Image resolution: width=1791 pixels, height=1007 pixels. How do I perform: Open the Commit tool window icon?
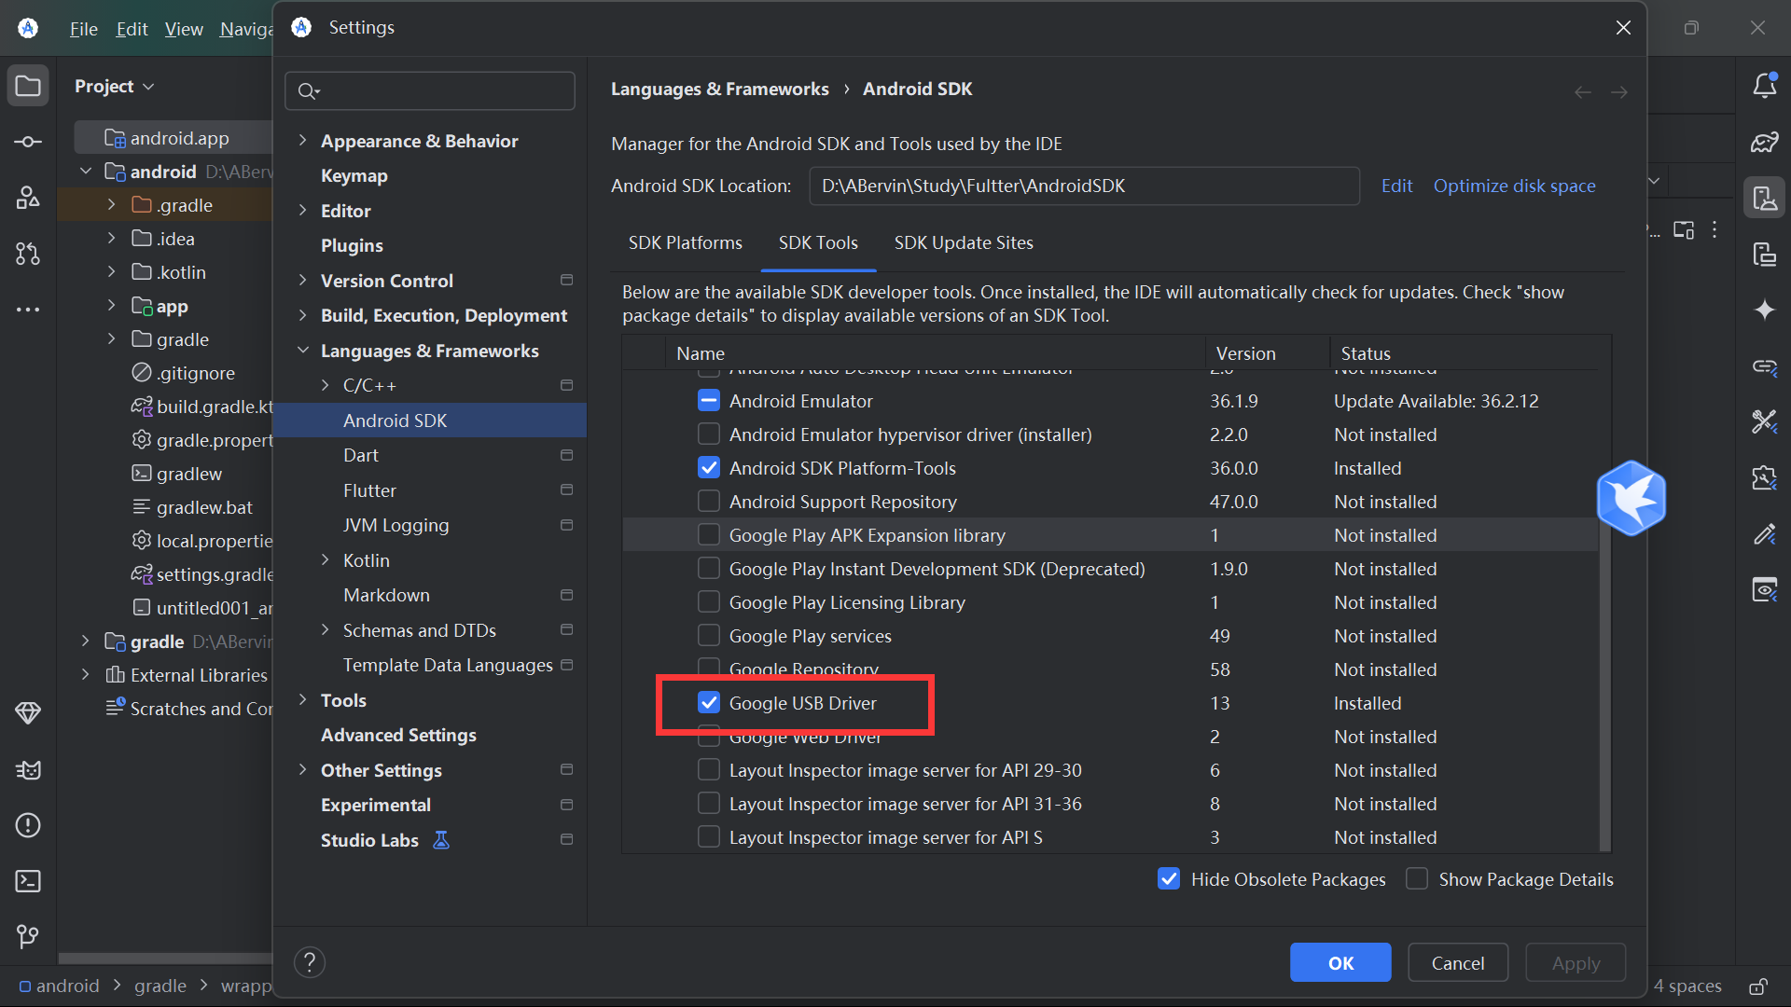28,142
